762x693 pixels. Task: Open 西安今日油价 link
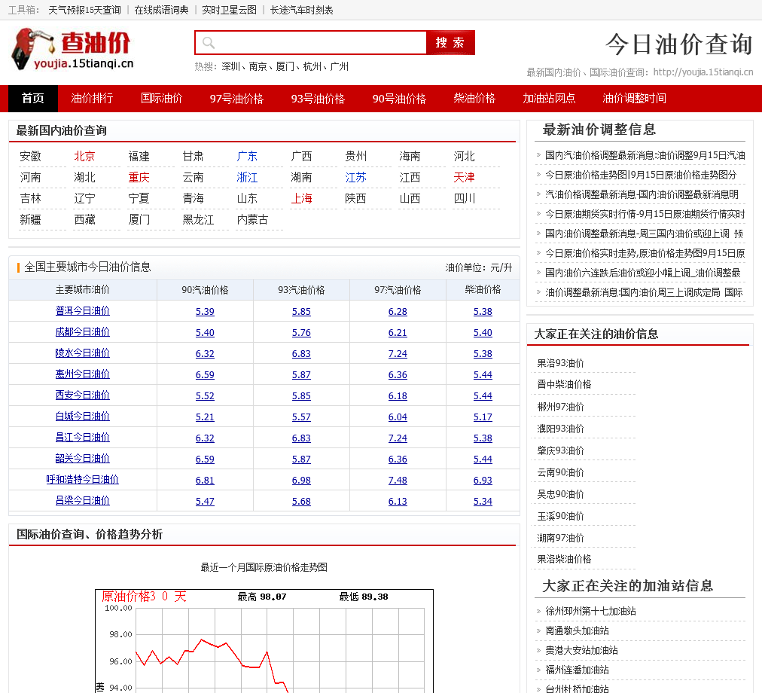pyautogui.click(x=83, y=395)
